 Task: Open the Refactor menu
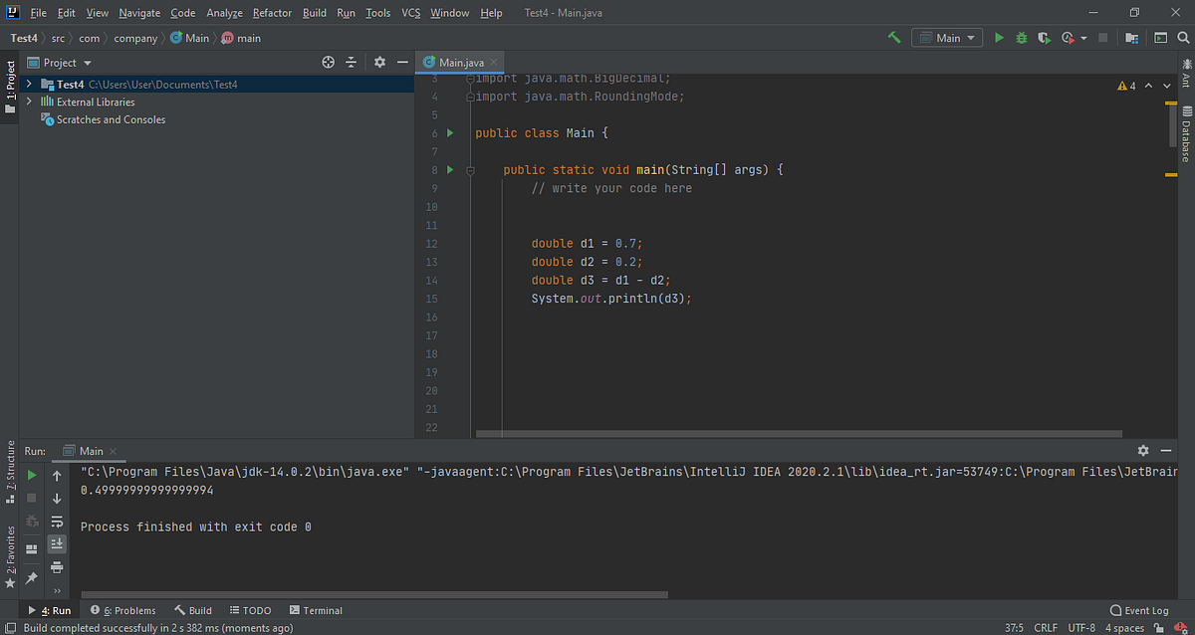coord(272,13)
